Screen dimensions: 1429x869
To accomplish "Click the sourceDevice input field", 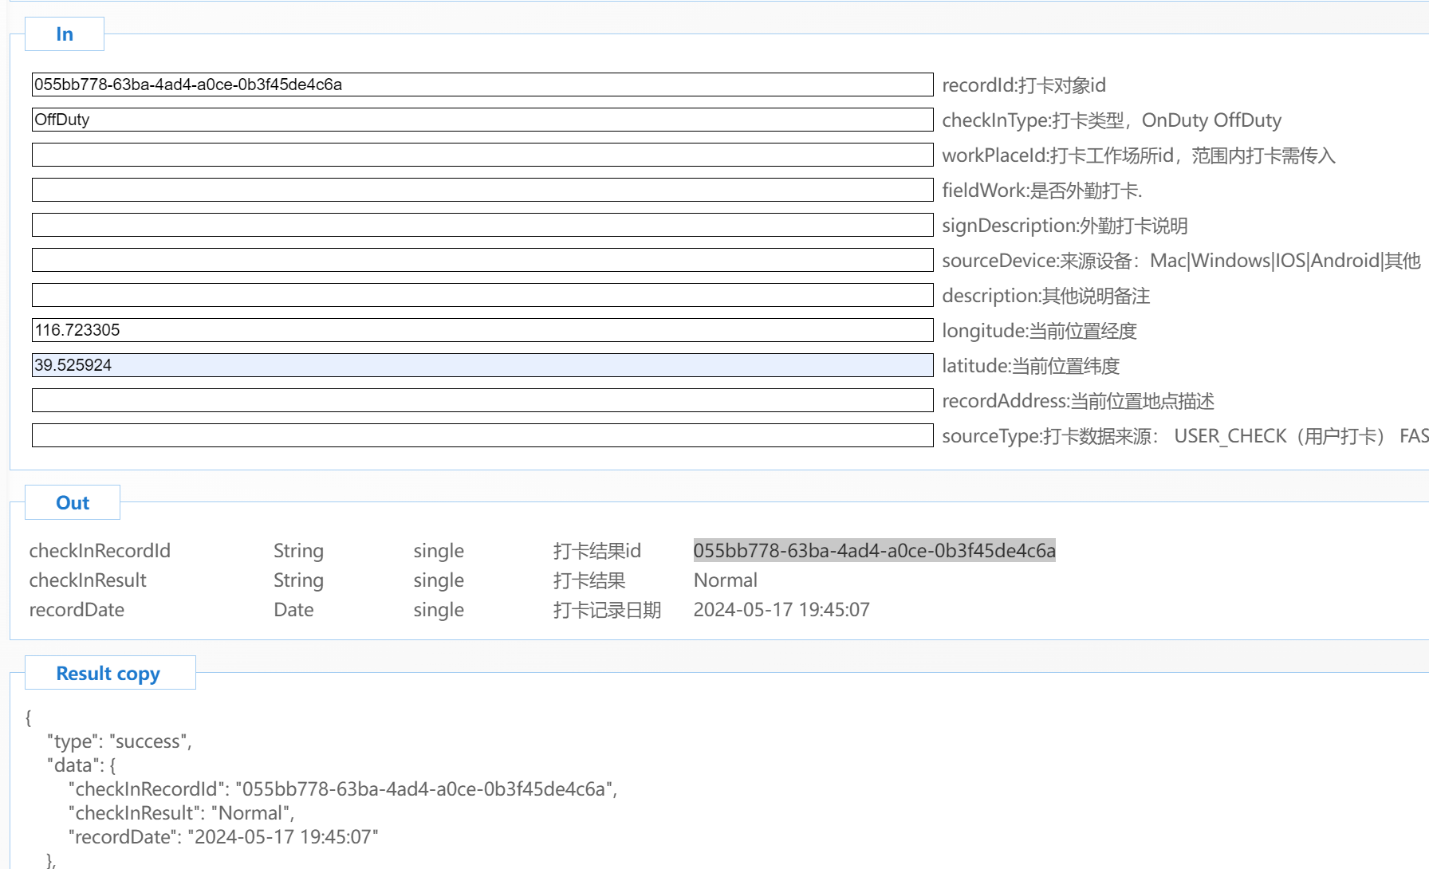I will 482,260.
